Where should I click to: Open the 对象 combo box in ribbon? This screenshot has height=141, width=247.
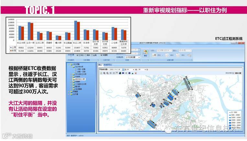point(164,50)
